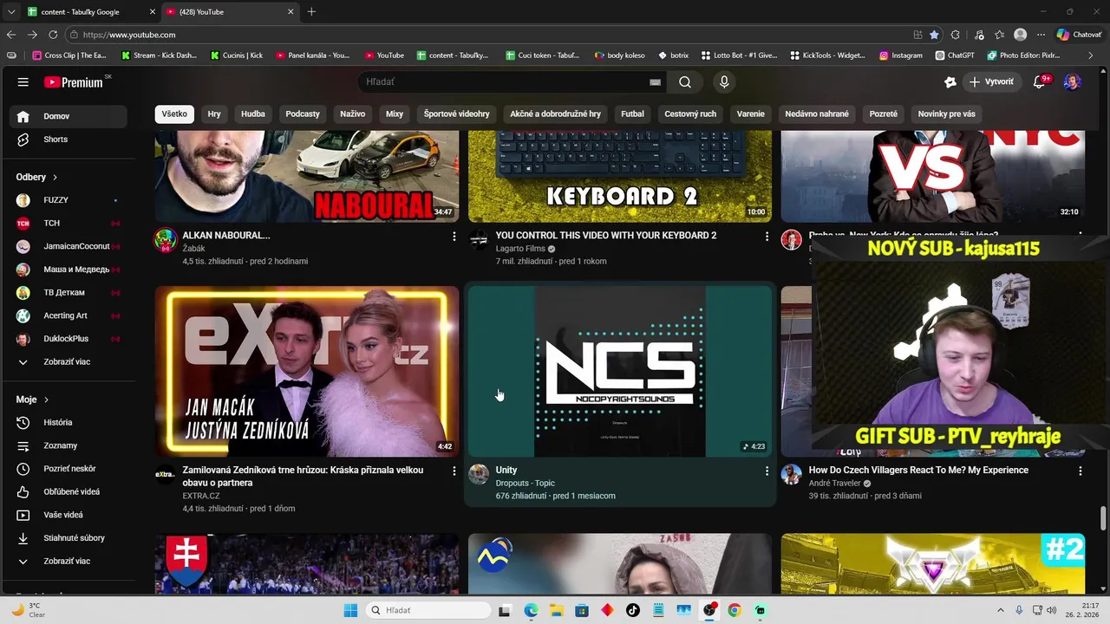Select the Naživo filter chip

click(x=353, y=114)
